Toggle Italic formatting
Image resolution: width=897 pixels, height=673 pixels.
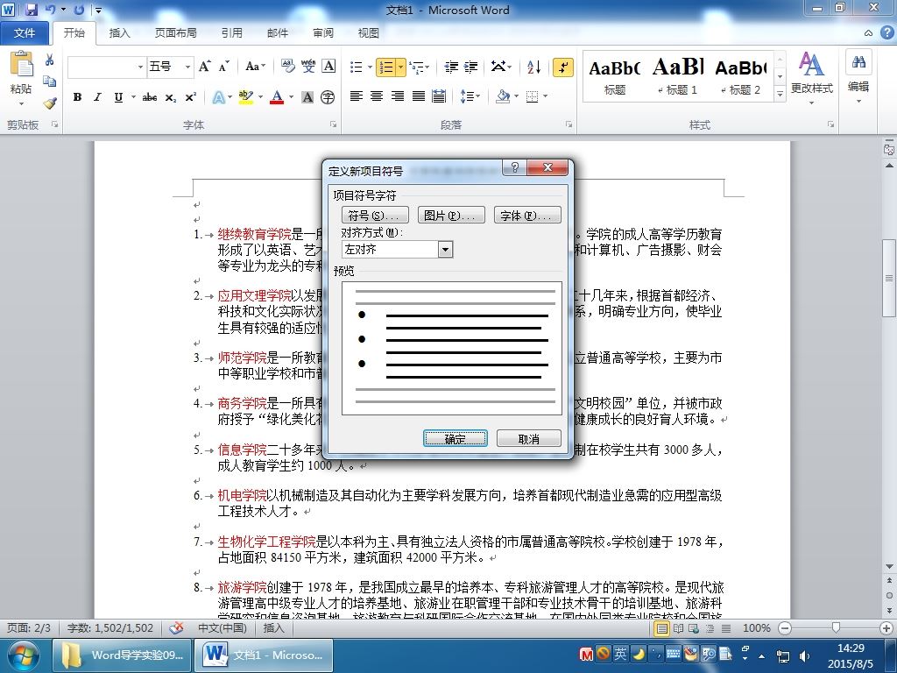point(98,97)
